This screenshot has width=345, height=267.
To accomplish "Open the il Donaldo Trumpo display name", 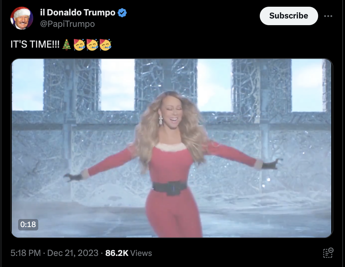I will (x=78, y=12).
